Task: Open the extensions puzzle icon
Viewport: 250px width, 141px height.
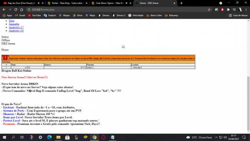Action: [x=228, y=10]
